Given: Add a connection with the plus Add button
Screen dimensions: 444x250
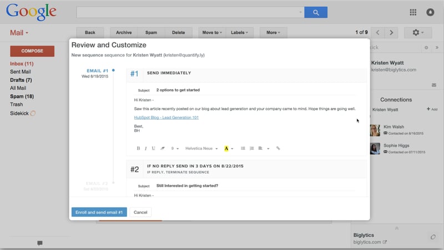Looking at the screenshot, I should click(x=432, y=109).
